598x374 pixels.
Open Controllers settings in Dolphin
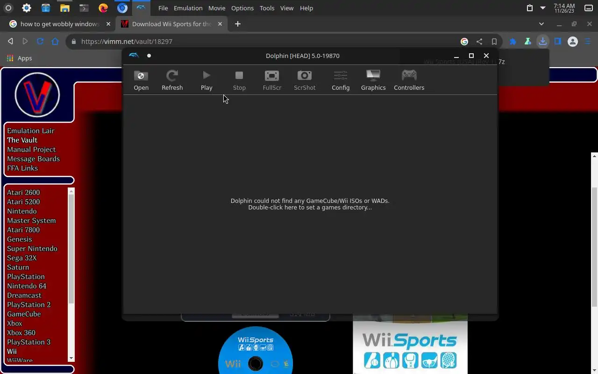409,80
